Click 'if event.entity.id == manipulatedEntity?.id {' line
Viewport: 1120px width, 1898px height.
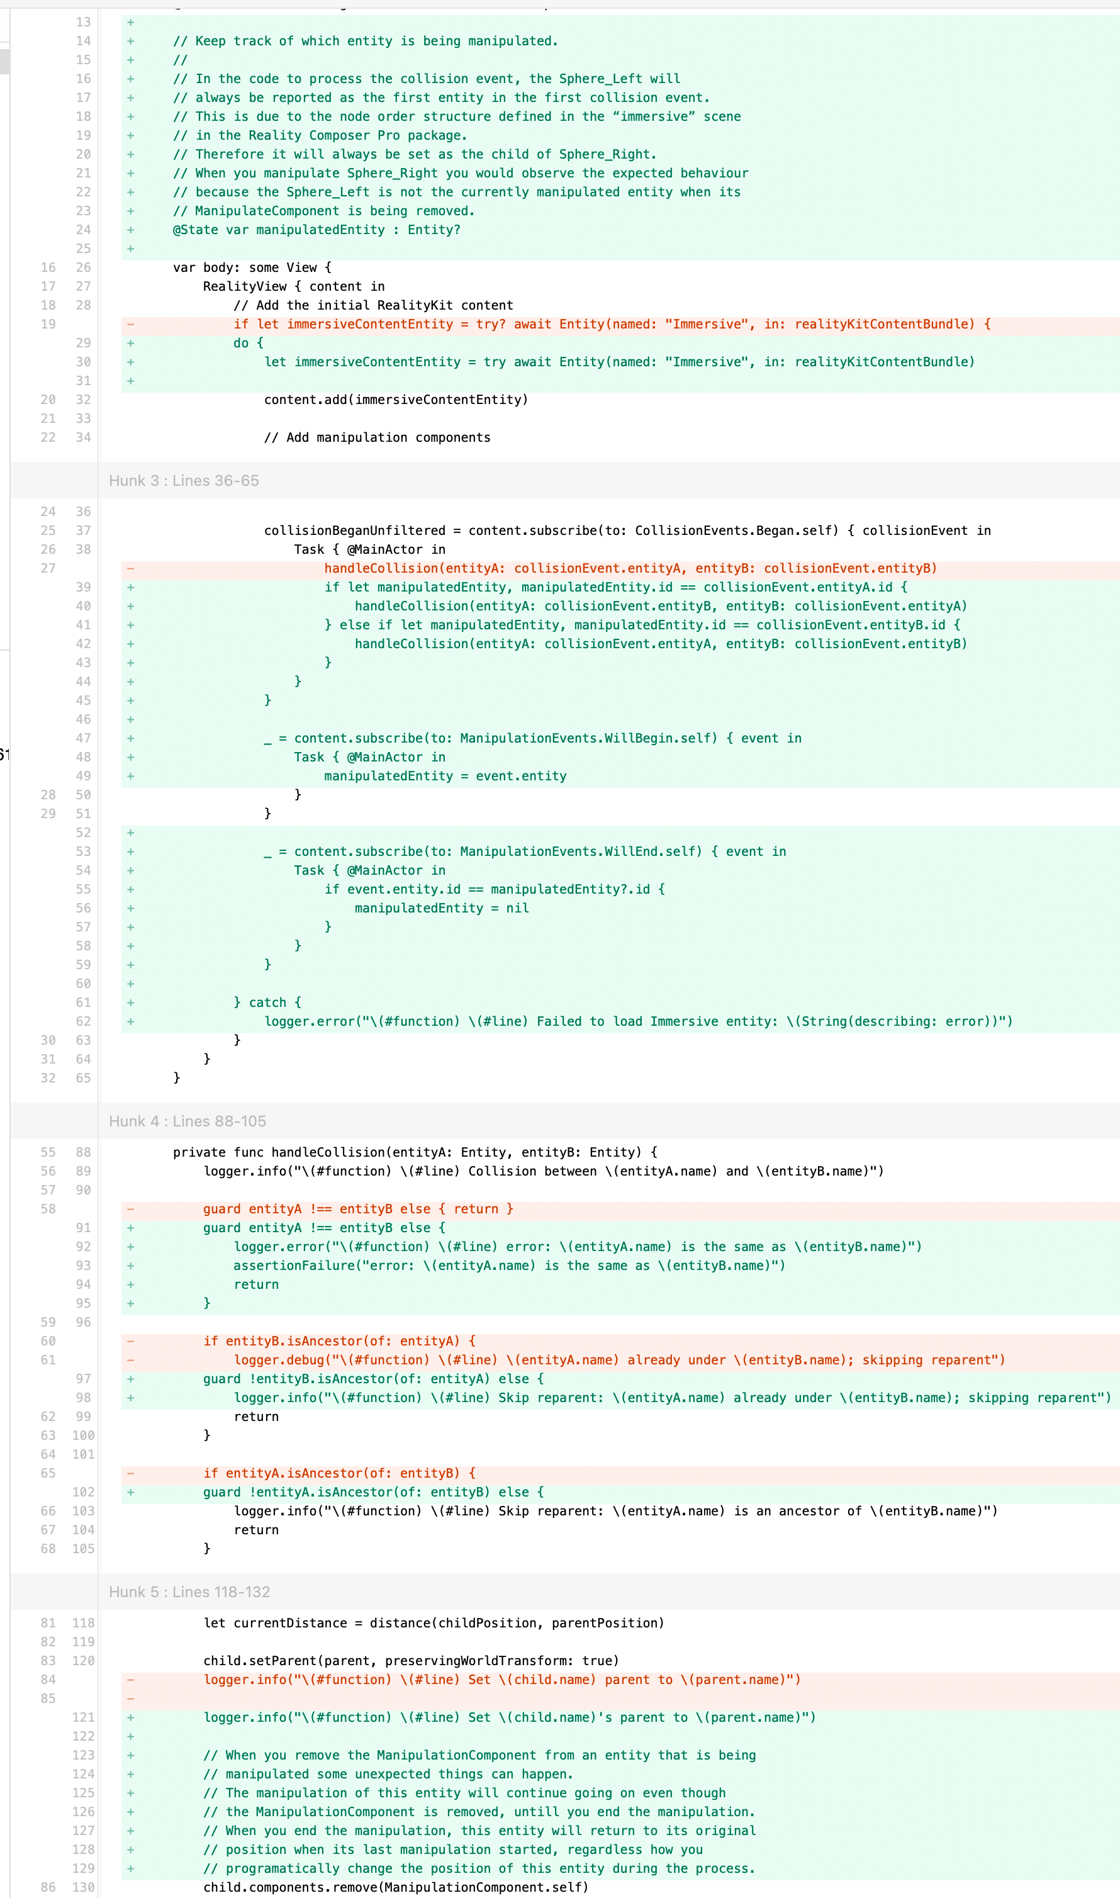495,889
